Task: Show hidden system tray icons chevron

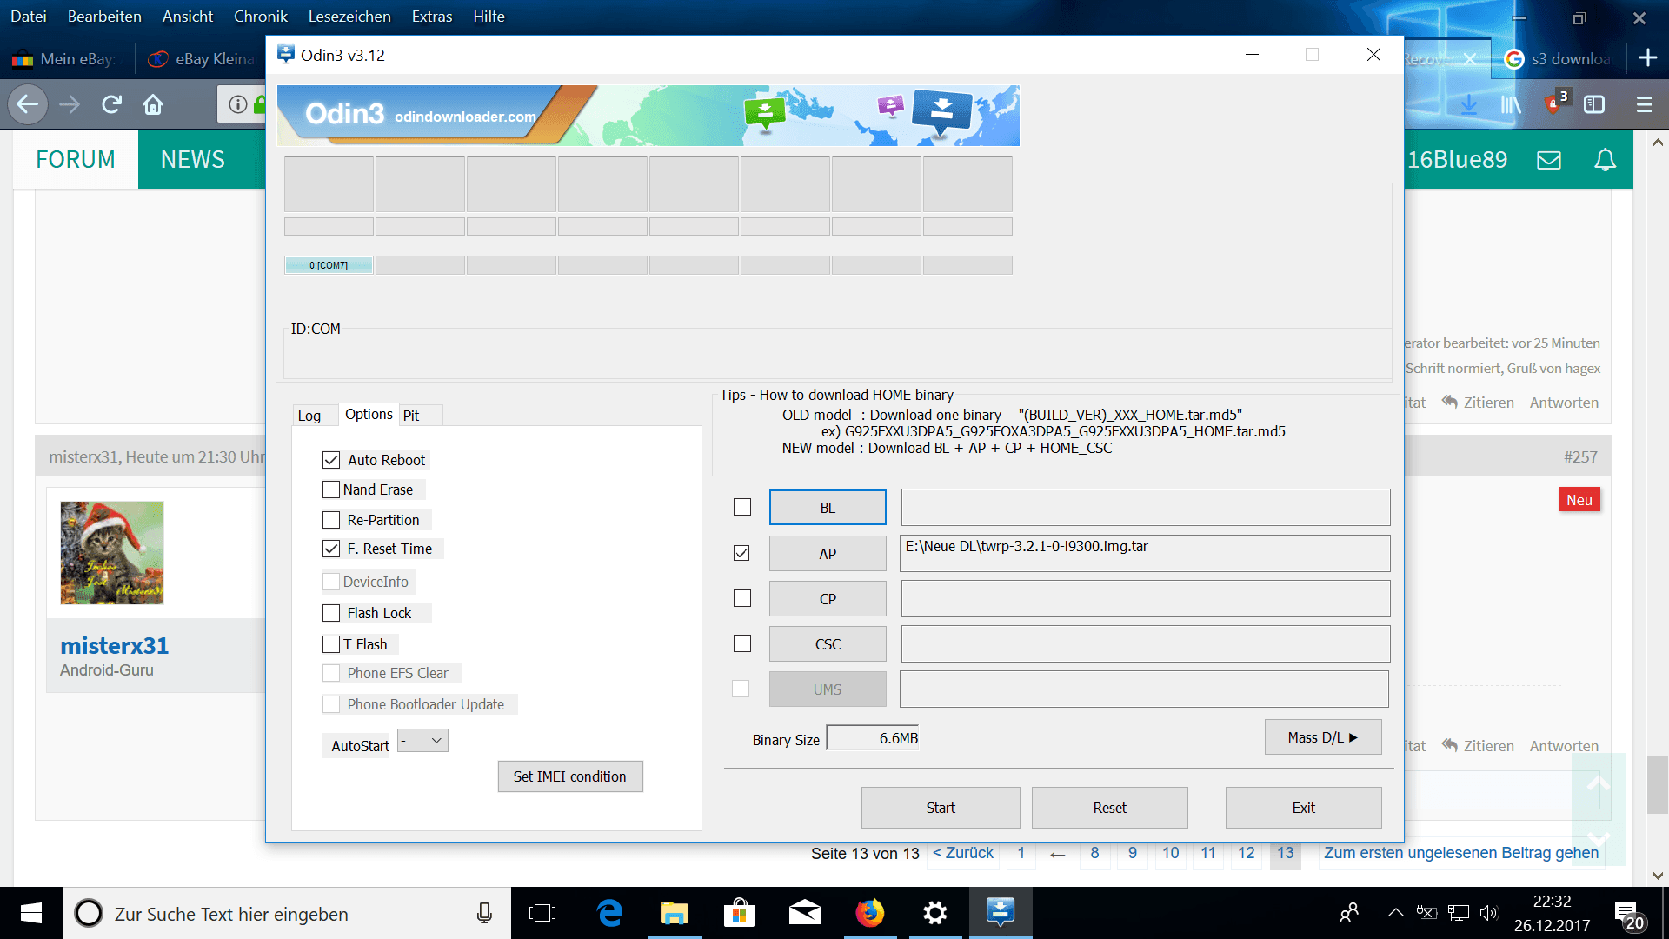Action: (1395, 913)
